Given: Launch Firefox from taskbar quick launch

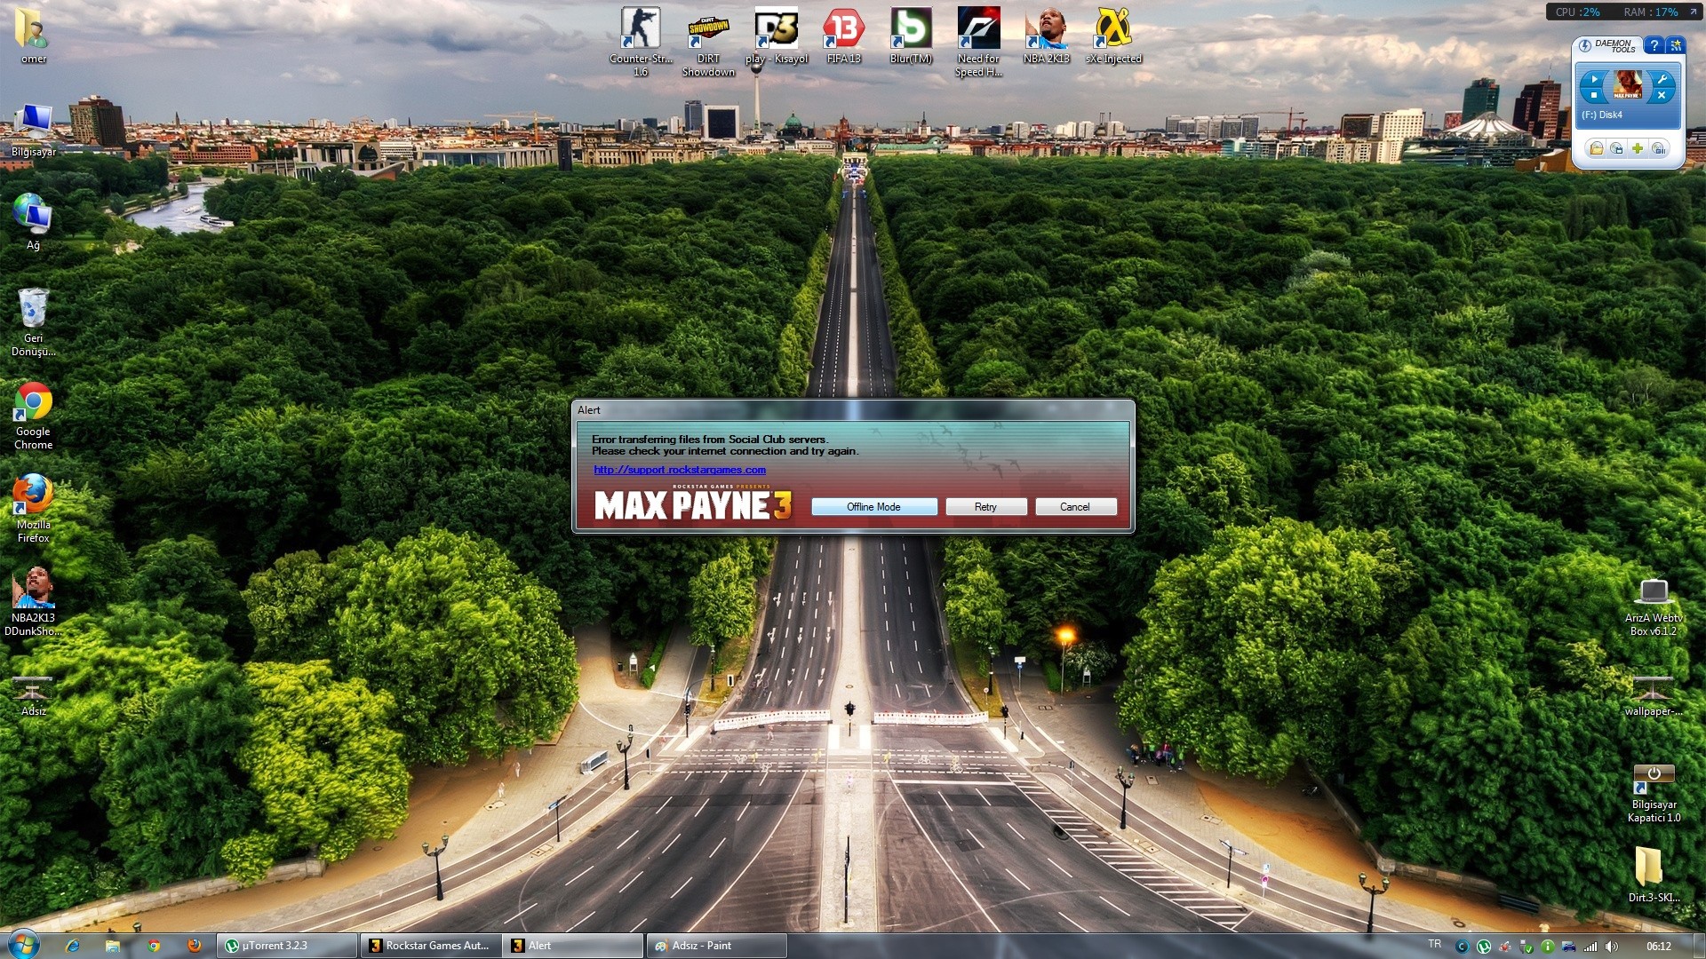Looking at the screenshot, I should [x=195, y=946].
